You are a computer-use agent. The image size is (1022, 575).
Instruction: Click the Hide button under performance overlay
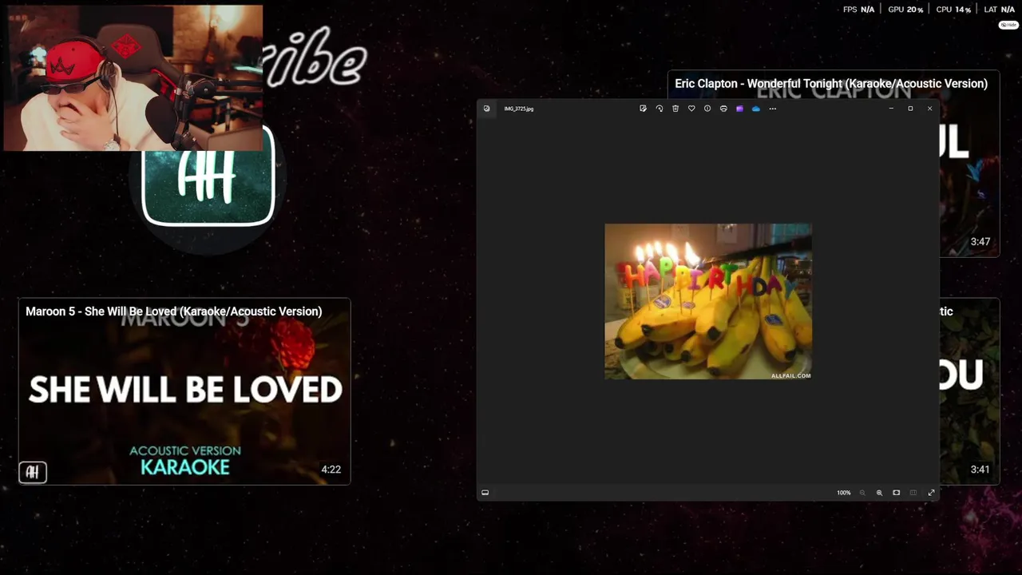pyautogui.click(x=1009, y=25)
